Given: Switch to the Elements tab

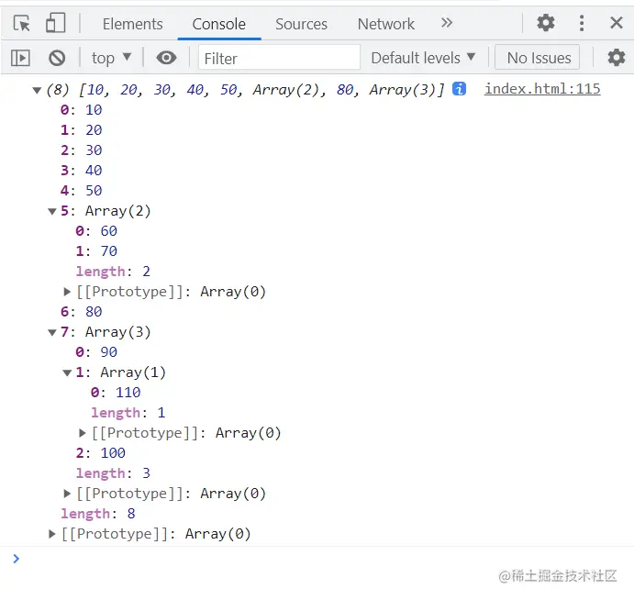Looking at the screenshot, I should [133, 24].
